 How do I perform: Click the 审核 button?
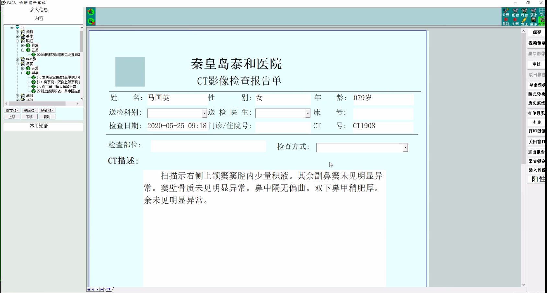coord(537,64)
